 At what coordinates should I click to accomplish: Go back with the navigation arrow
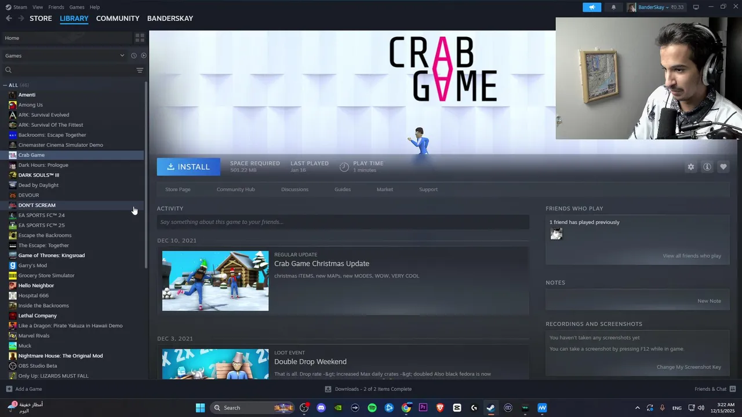pyautogui.click(x=9, y=19)
